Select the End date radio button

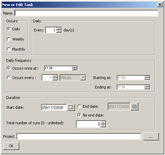pos(79,106)
